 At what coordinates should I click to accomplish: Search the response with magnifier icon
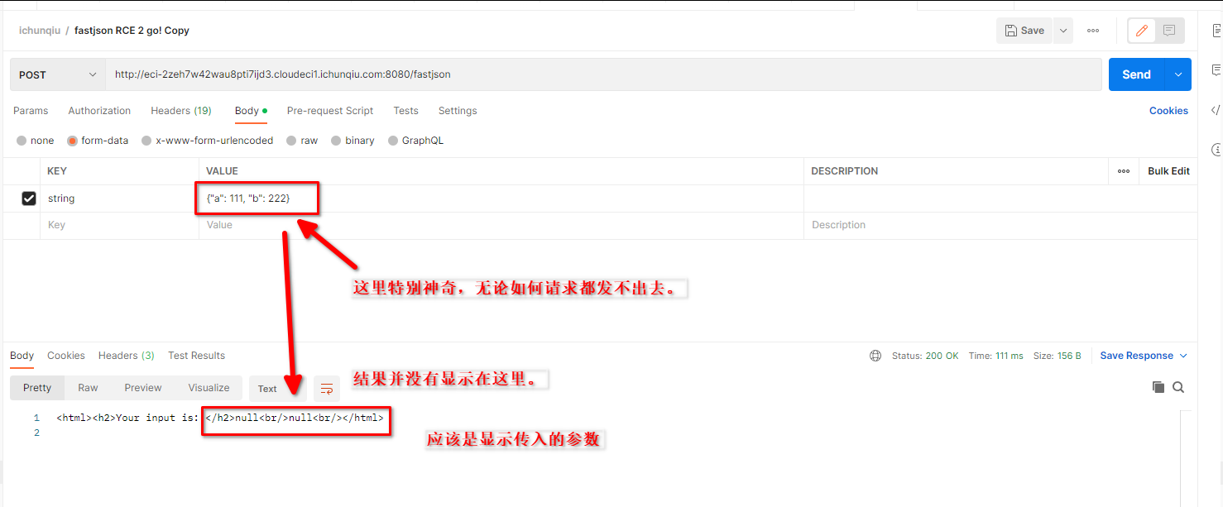(1178, 387)
